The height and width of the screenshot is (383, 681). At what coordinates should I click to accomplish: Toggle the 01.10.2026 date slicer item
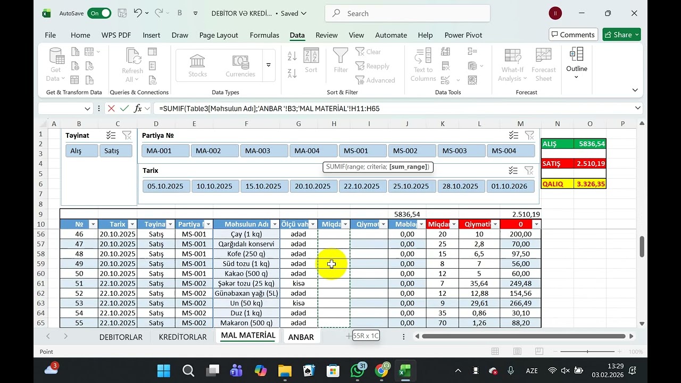(511, 186)
